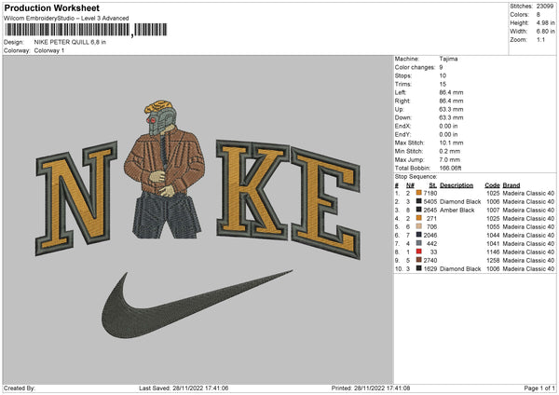Click the 'EndY:' label
The height and width of the screenshot is (395, 559).
point(402,134)
